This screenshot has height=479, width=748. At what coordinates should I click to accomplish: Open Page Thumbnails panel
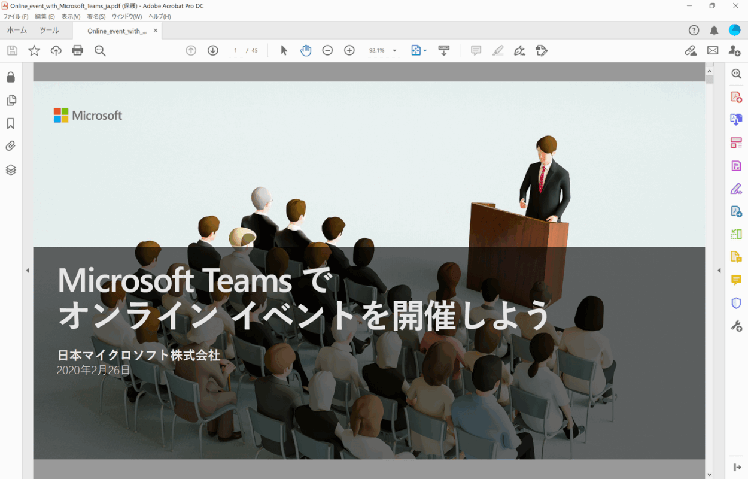click(11, 100)
